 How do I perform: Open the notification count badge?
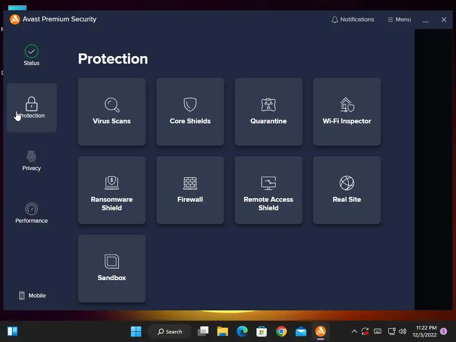(x=444, y=331)
